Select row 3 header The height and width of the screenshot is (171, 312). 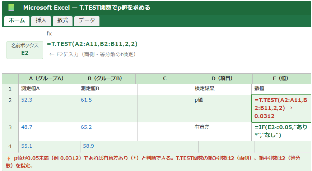(10, 127)
